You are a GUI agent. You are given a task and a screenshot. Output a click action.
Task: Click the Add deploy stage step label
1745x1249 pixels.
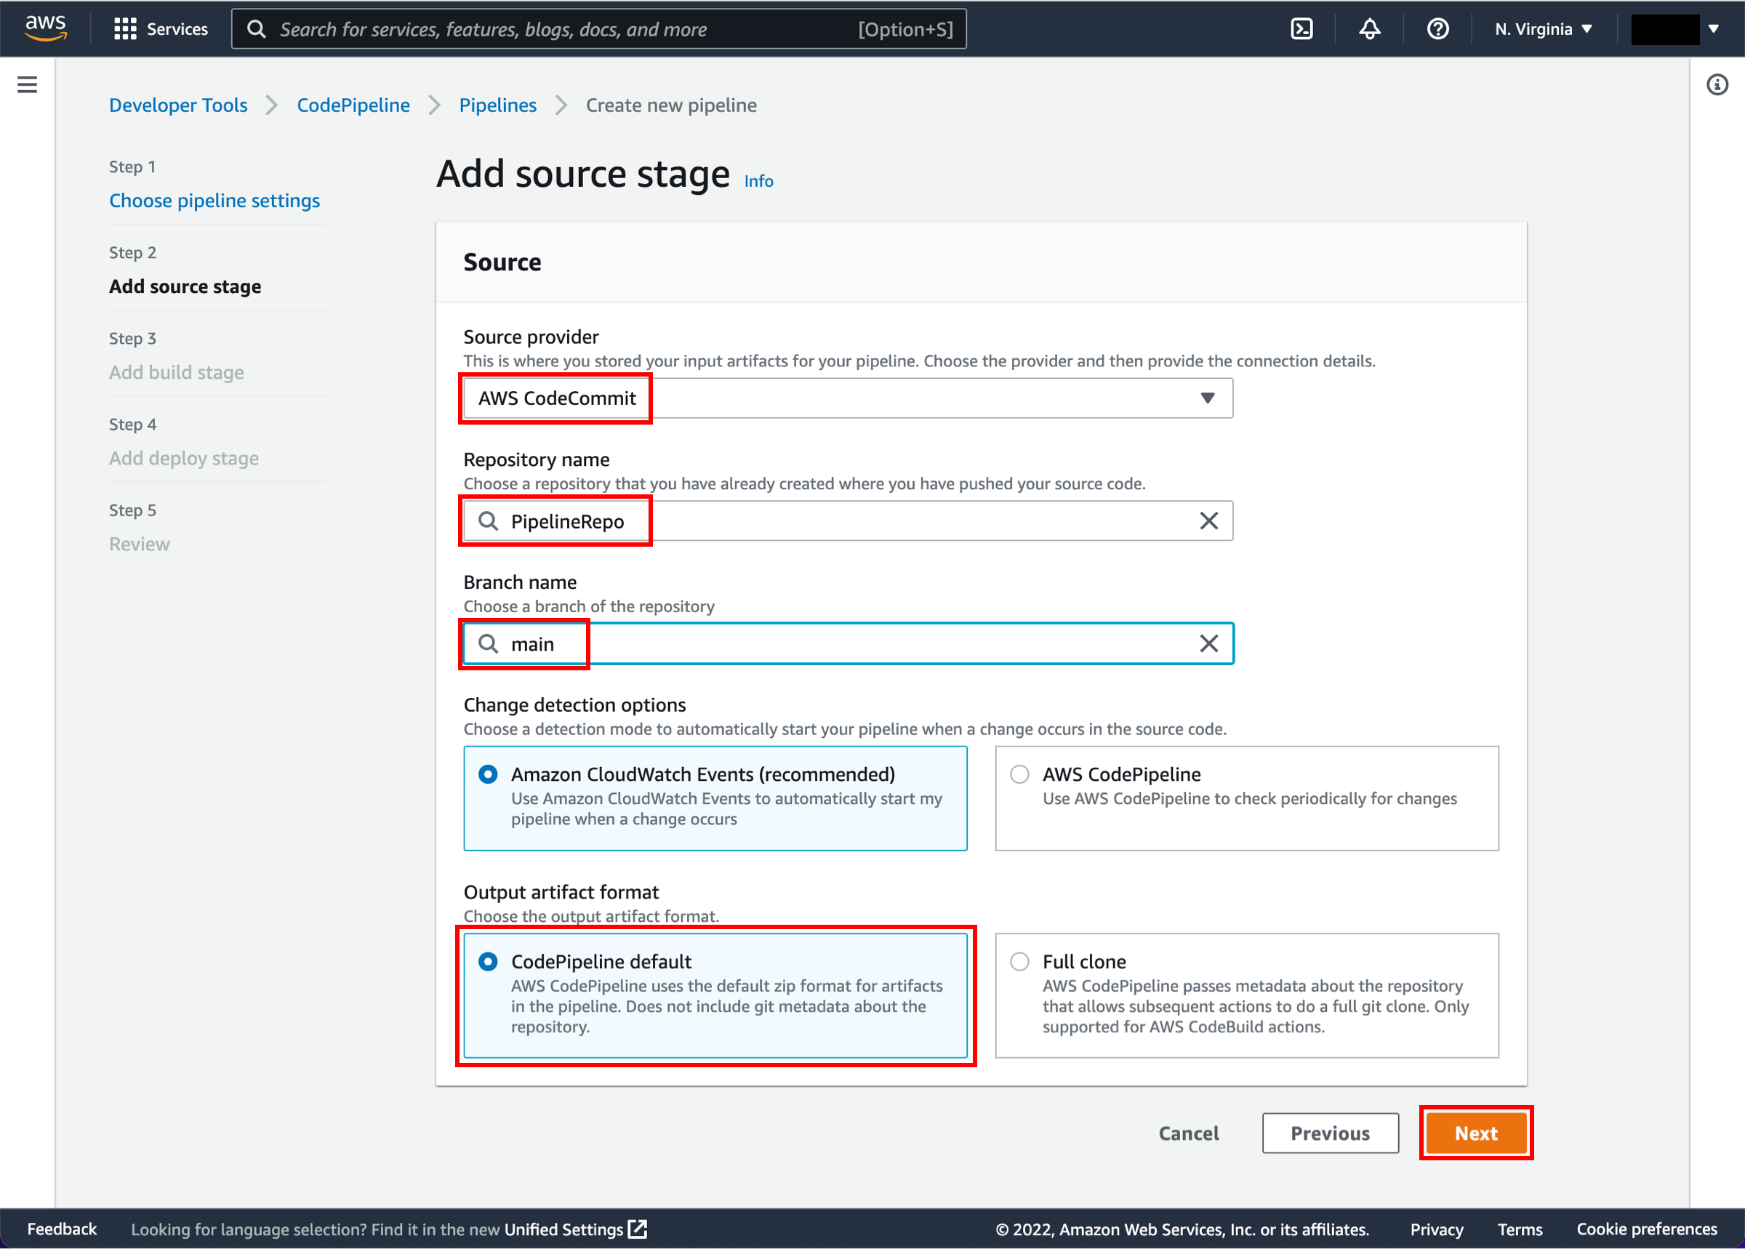pyautogui.click(x=184, y=458)
